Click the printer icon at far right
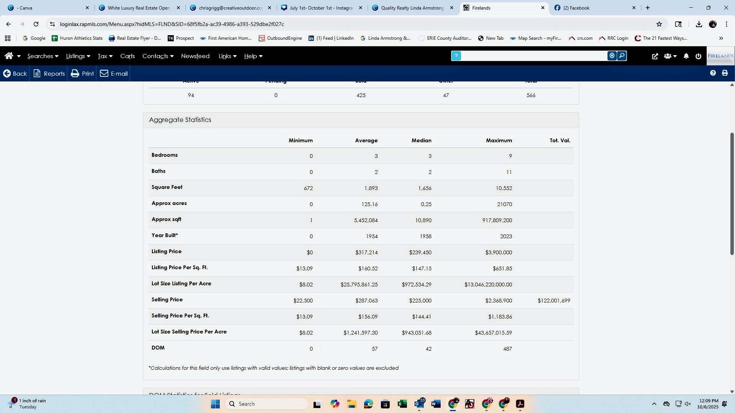Viewport: 735px width, 413px height. coord(725,73)
